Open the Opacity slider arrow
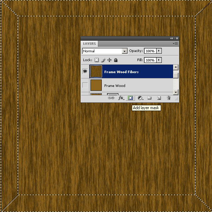 (159, 51)
